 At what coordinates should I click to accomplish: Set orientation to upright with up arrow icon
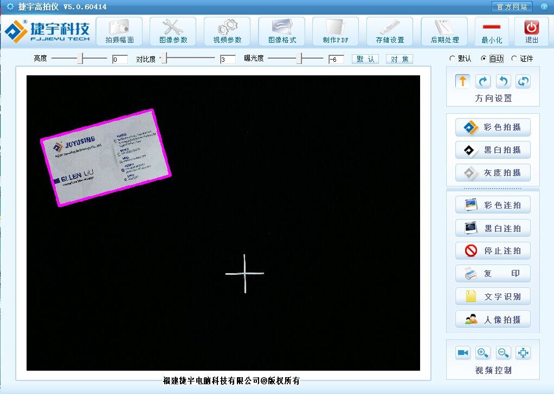click(x=462, y=81)
